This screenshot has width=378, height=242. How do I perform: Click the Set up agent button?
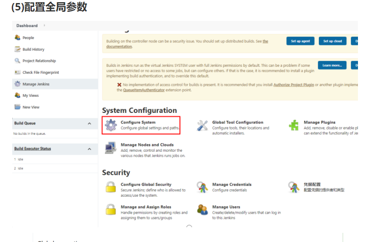[x=300, y=41]
